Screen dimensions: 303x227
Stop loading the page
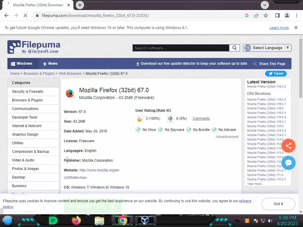(x=25, y=15)
